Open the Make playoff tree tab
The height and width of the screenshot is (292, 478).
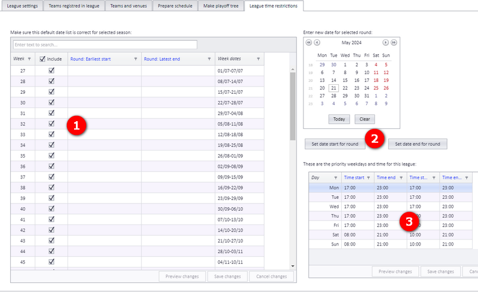point(221,6)
